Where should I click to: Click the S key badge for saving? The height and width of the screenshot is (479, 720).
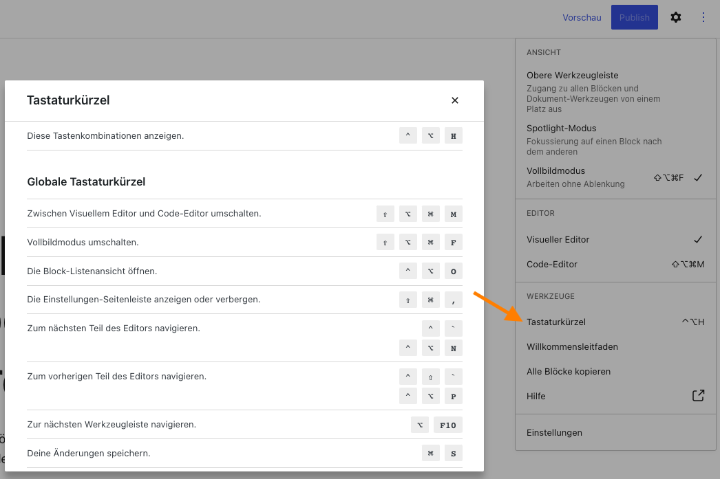click(x=453, y=454)
